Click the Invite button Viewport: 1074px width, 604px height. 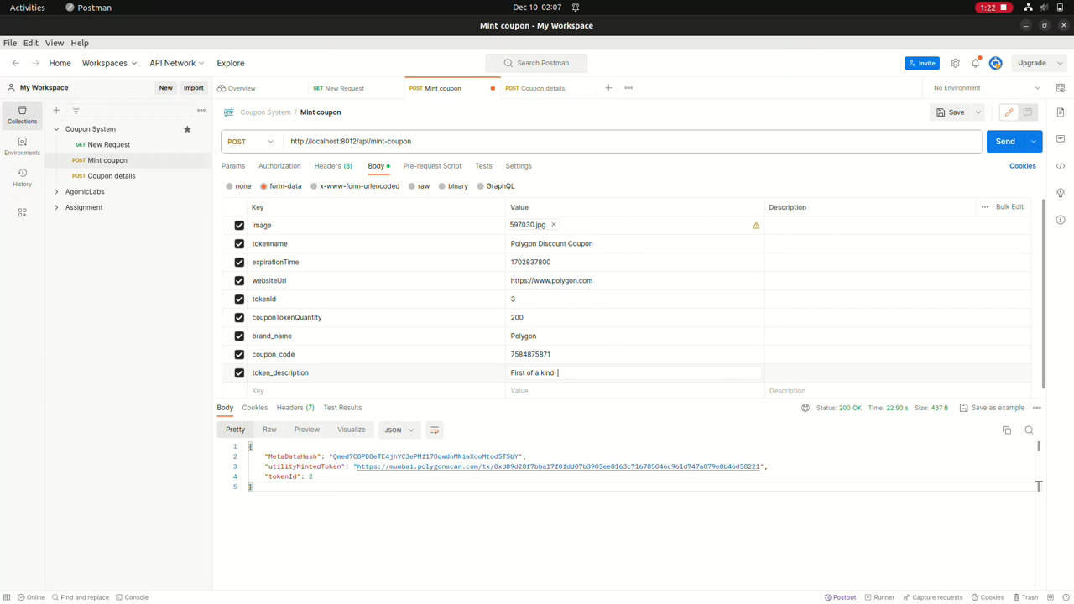[x=922, y=63]
